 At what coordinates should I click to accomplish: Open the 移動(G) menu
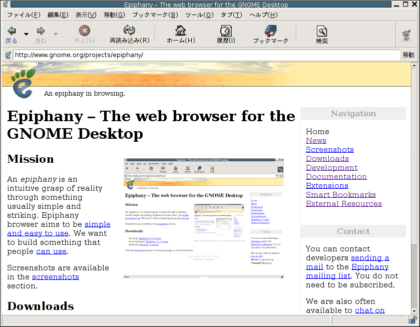coord(114,15)
